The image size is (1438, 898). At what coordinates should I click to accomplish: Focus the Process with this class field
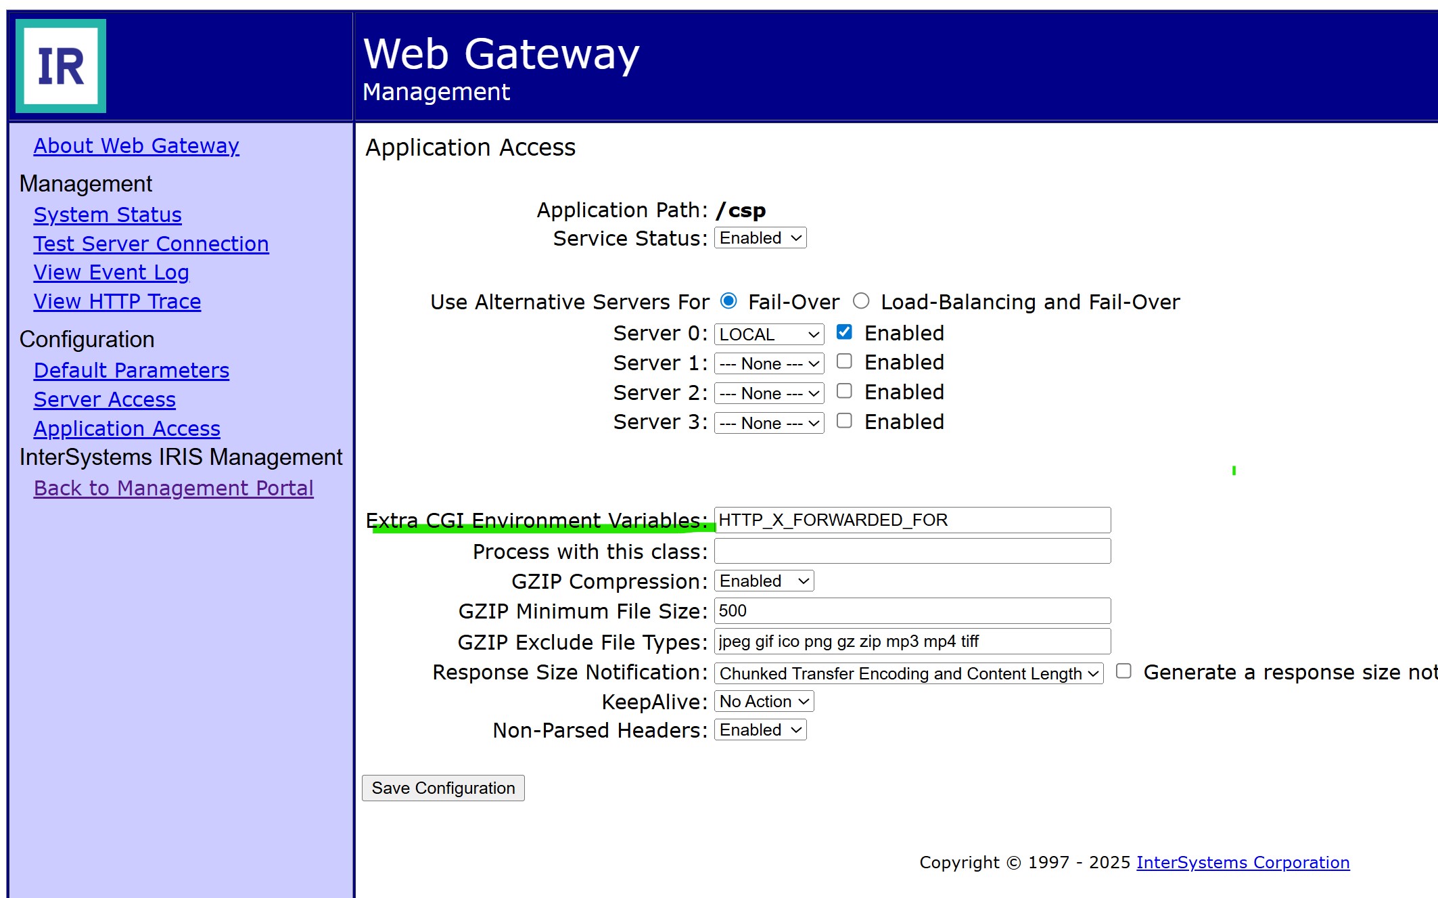[912, 552]
